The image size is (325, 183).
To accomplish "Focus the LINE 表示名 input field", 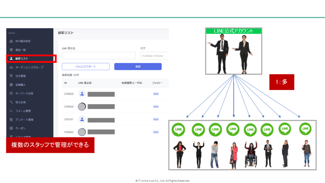I will click(99, 56).
